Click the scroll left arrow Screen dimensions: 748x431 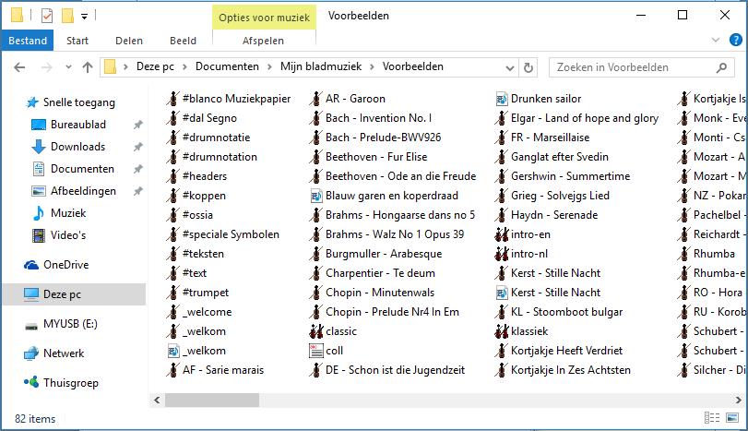tap(157, 400)
